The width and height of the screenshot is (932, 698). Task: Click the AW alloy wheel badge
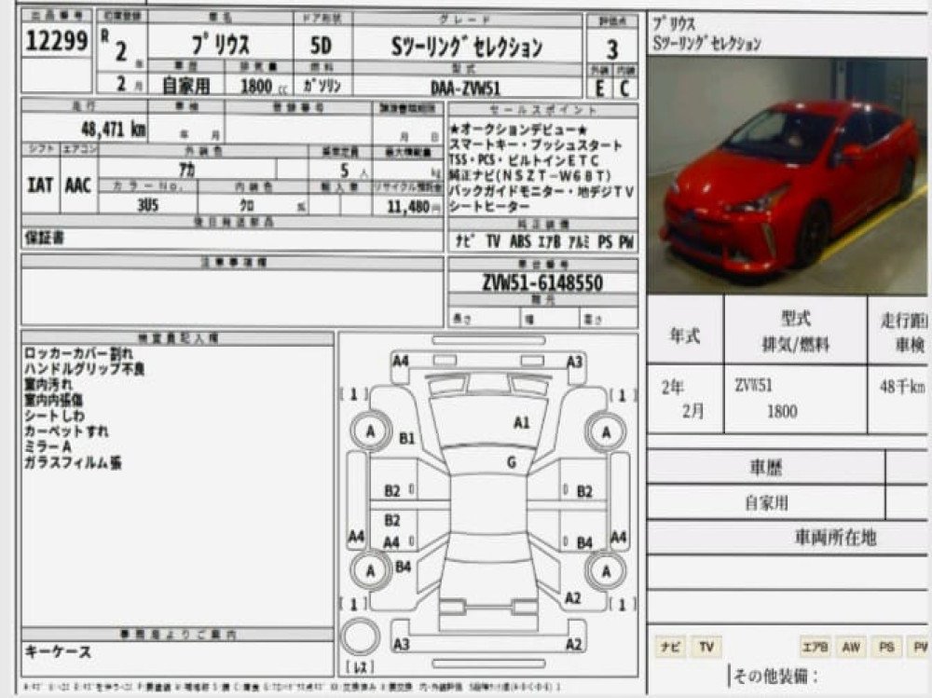click(x=850, y=646)
